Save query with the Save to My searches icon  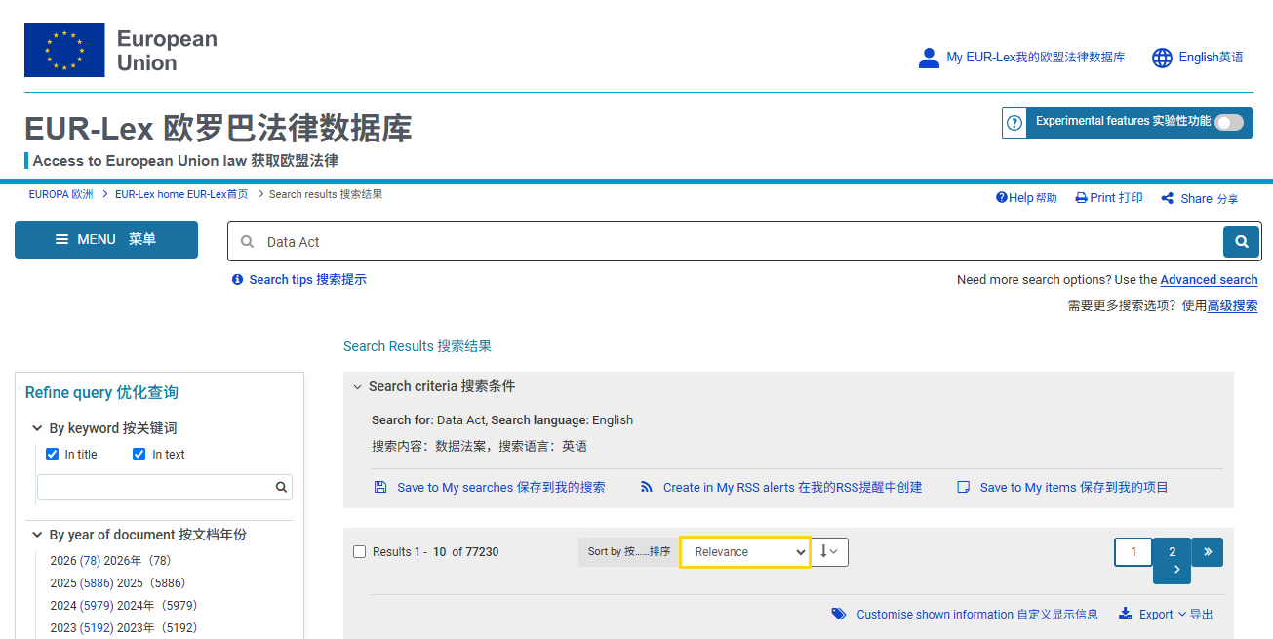tap(380, 487)
